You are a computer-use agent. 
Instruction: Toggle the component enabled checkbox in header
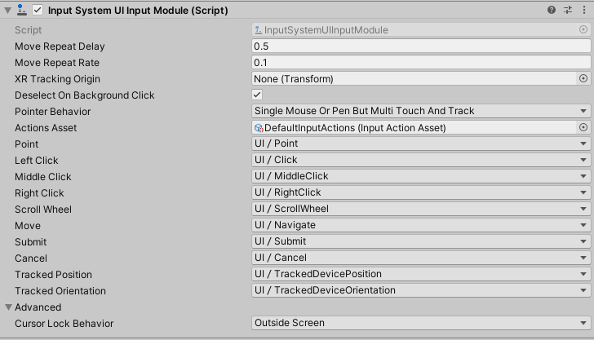tap(38, 10)
